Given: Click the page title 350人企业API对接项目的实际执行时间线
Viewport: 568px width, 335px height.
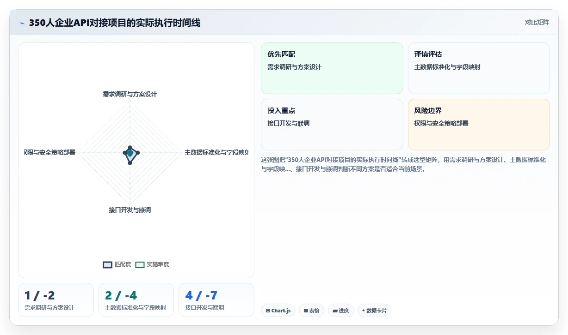Looking at the screenshot, I should [115, 23].
